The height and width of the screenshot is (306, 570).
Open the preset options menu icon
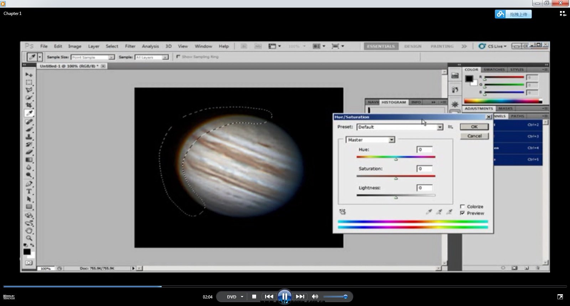click(451, 127)
